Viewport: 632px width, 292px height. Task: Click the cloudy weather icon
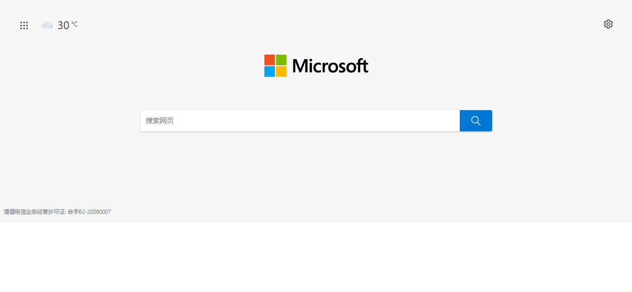47,25
